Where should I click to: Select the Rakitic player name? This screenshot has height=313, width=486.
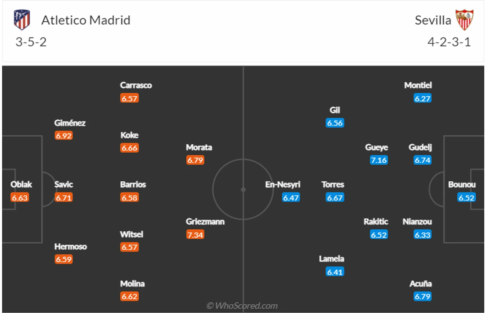(x=376, y=221)
